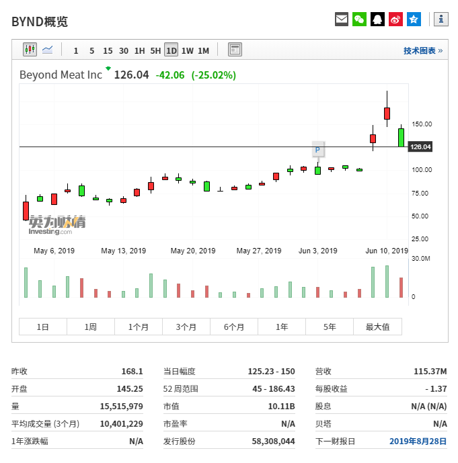Open the next earnings date 2019年8月28日
The image size is (458, 463).
pyautogui.click(x=418, y=441)
